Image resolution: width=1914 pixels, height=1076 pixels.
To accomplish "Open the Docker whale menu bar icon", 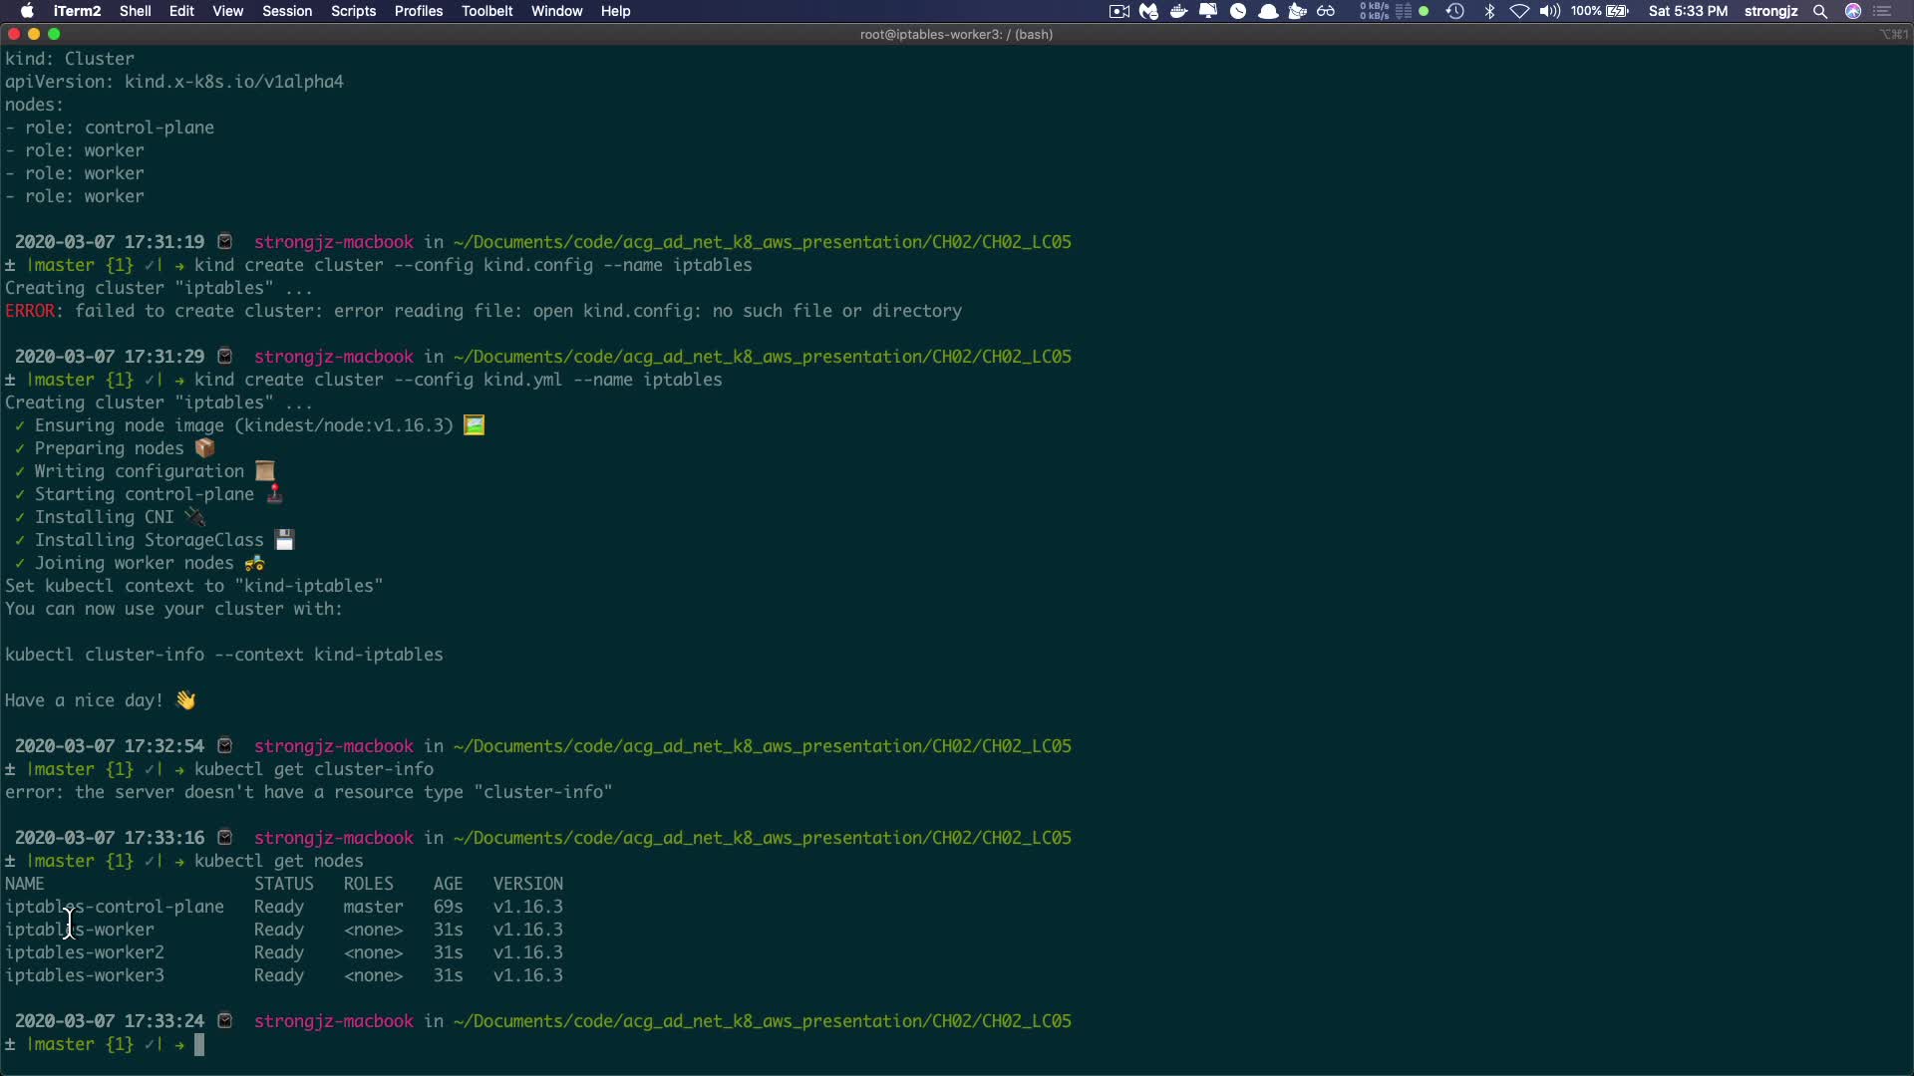I will [1178, 11].
